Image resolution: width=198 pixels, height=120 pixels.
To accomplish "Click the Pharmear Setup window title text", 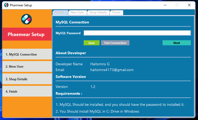I will coord(21,5).
